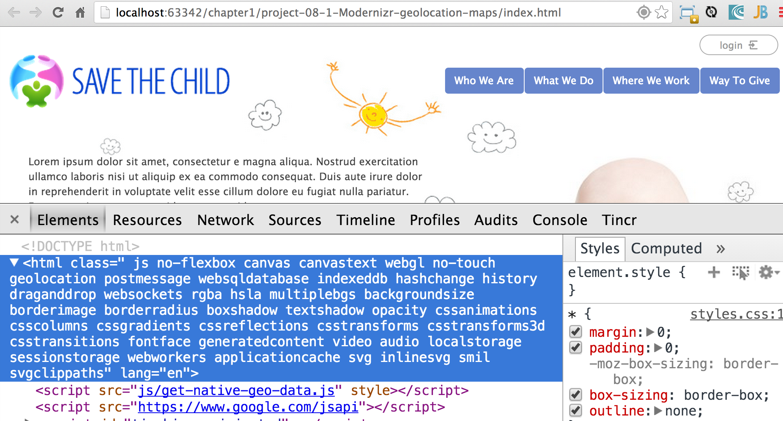Switch to the Network tab

point(225,220)
